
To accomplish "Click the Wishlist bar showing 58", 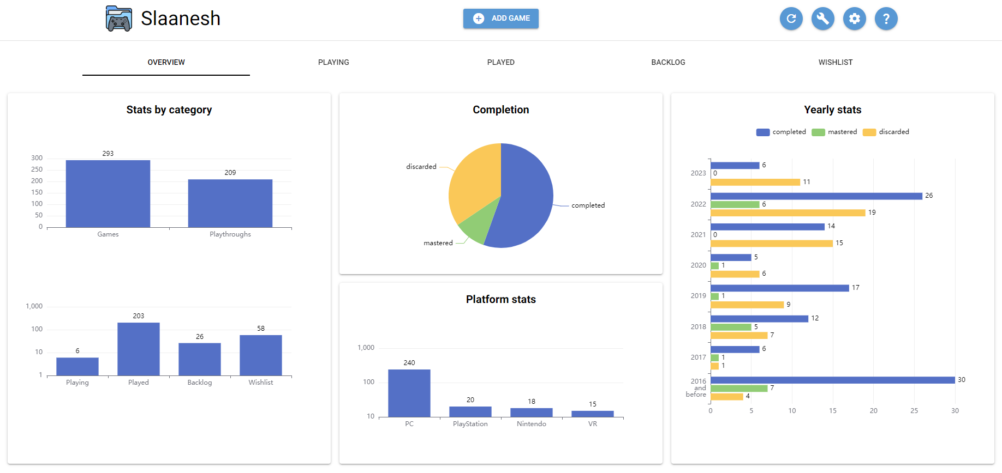I will pos(261,355).
